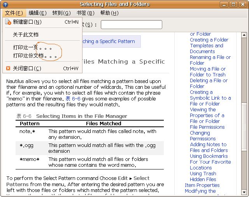The width and height of the screenshot is (249, 197).
Task: Click the table caption 'Selecting Items in the File Manager'
Action: [x=82, y=116]
